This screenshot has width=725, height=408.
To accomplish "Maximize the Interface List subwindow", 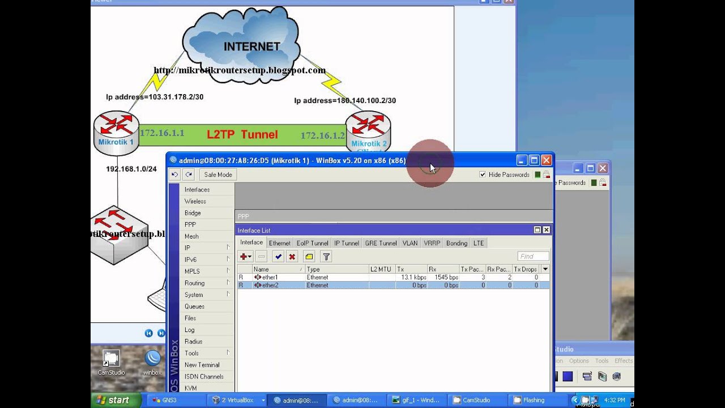I will (538, 230).
